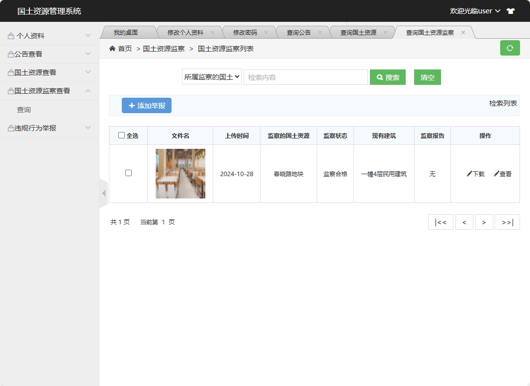
Task: Collapse the sidebar with the left arrow handle
Action: pos(103,193)
